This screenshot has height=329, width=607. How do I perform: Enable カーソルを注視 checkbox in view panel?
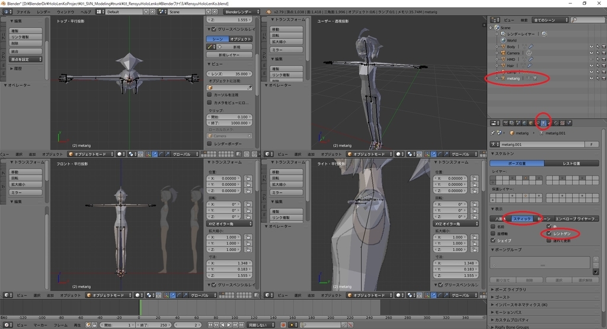point(209,95)
